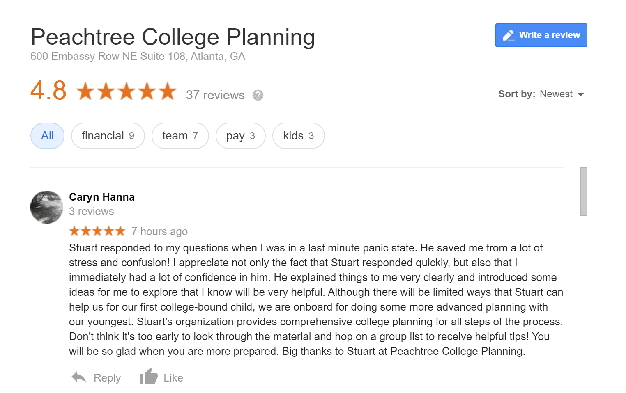Filter reviews by kids keyword
Image resolution: width=626 pixels, height=393 pixels.
tap(298, 136)
